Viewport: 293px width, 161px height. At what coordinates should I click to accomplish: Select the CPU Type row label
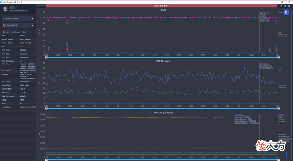[x=6, y=50]
